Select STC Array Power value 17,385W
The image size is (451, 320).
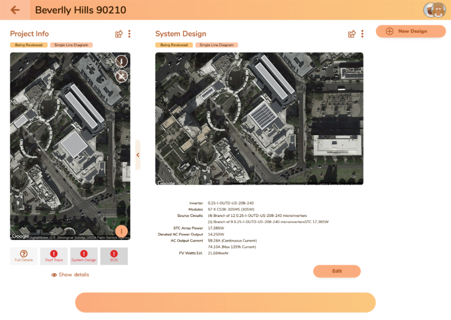click(216, 228)
